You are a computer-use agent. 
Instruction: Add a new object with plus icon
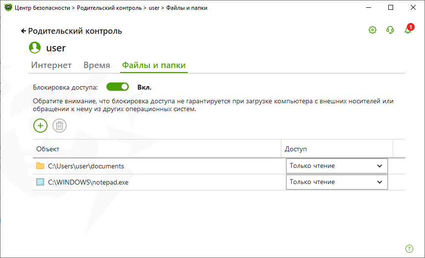point(40,126)
